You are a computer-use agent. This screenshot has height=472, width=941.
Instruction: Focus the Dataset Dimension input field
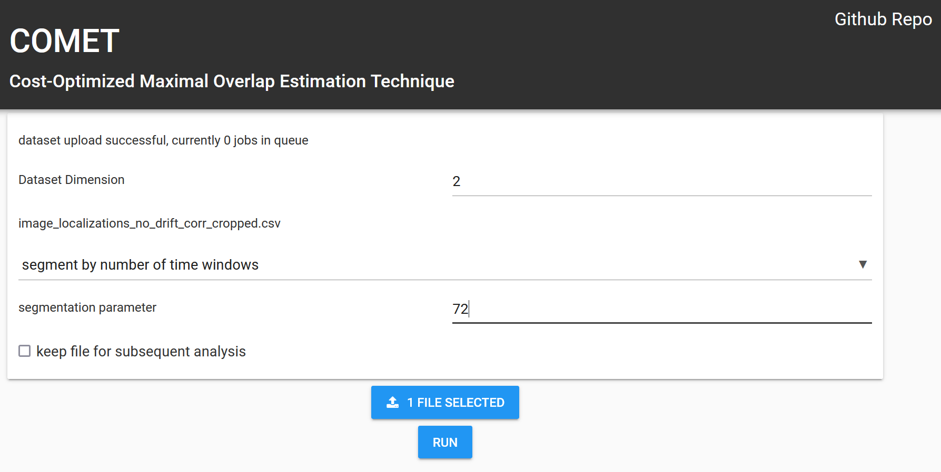click(662, 182)
